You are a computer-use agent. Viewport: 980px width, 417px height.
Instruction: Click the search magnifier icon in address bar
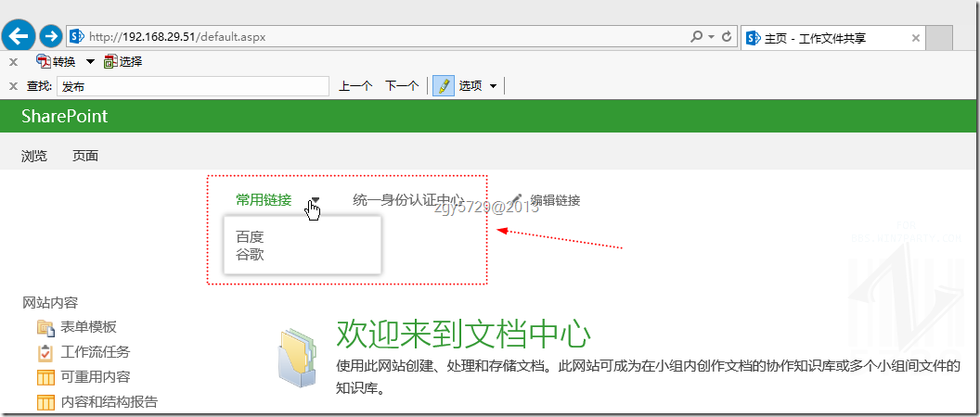pyautogui.click(x=696, y=37)
